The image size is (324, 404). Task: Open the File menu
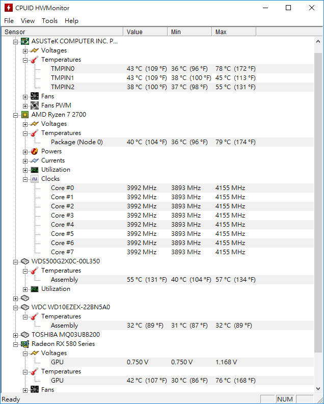(9, 20)
